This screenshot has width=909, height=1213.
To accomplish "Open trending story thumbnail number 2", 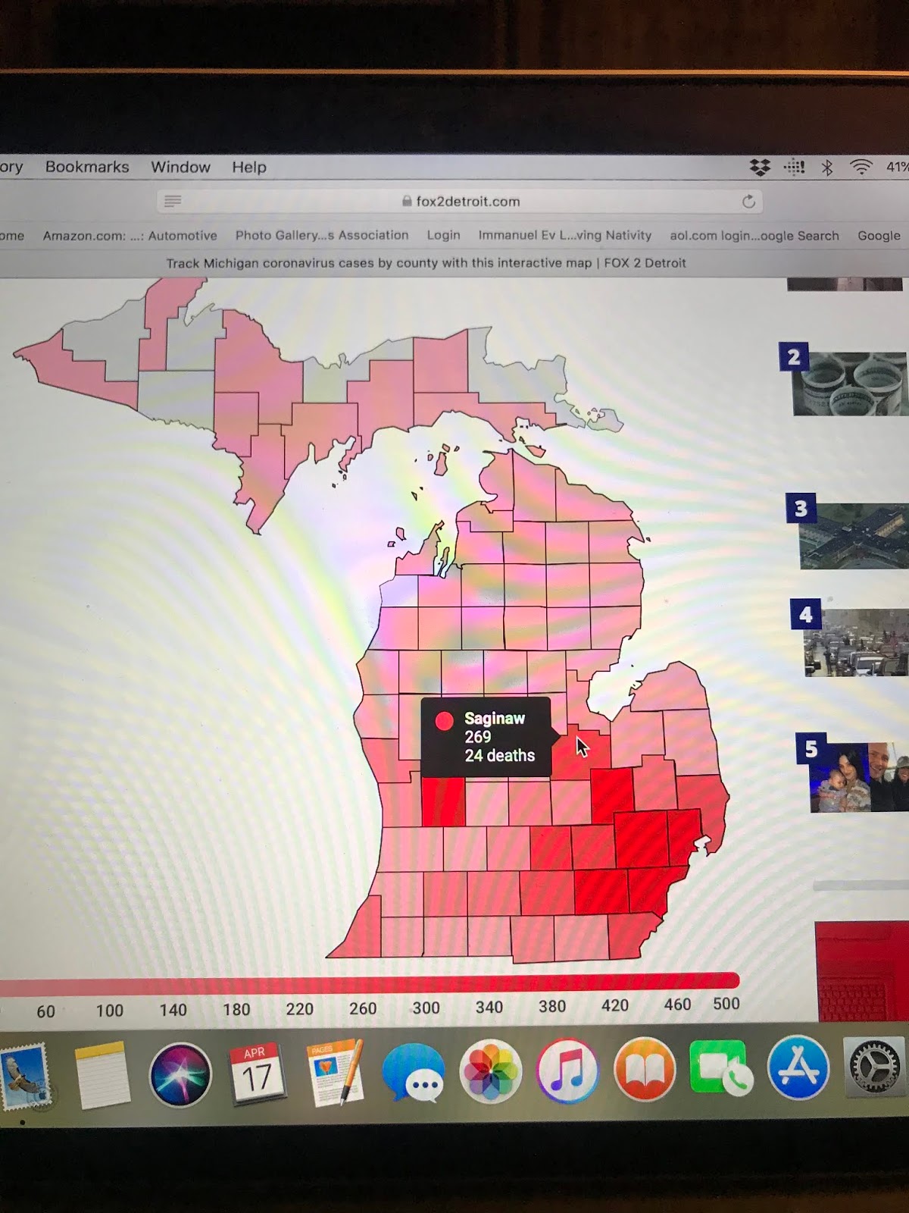I will tap(850, 384).
